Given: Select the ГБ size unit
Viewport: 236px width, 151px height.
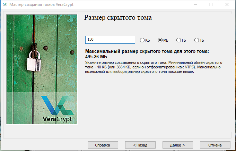Looking at the screenshot, I should [181, 40].
